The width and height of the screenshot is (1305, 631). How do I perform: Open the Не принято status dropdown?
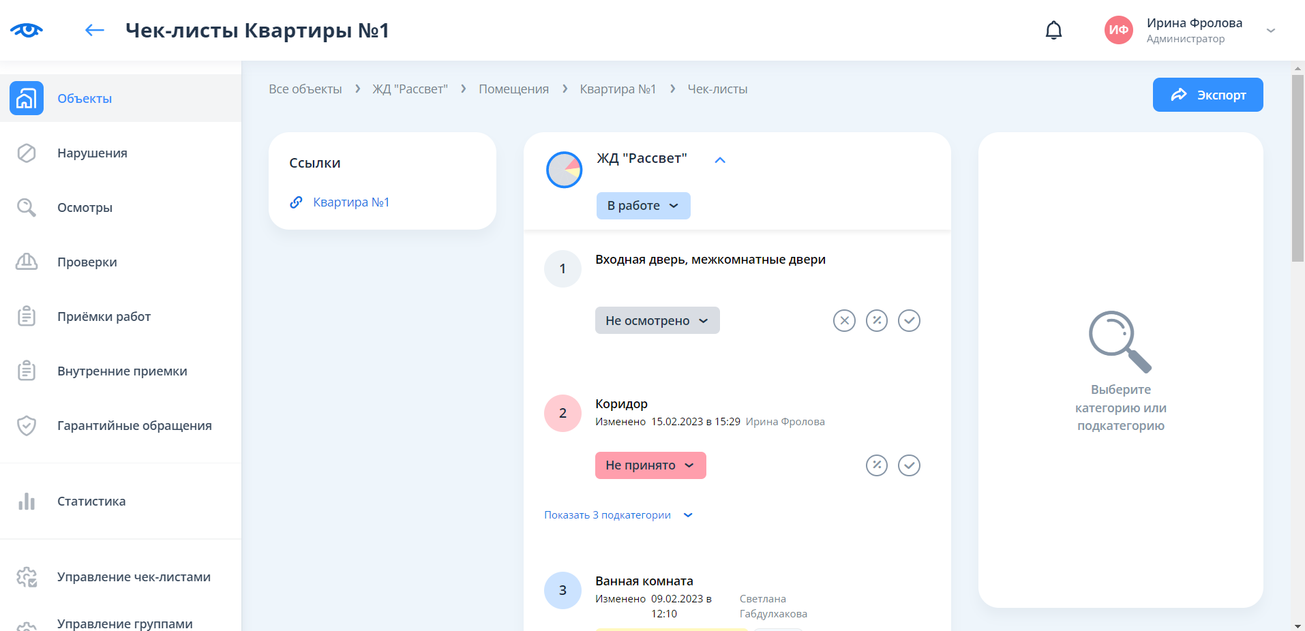point(650,465)
